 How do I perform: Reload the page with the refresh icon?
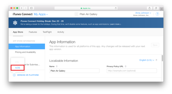116,8
